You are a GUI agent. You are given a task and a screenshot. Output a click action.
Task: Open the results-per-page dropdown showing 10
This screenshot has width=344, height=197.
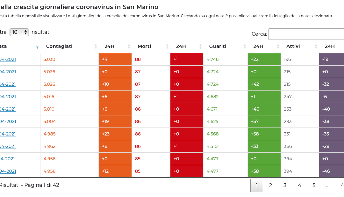point(19,32)
